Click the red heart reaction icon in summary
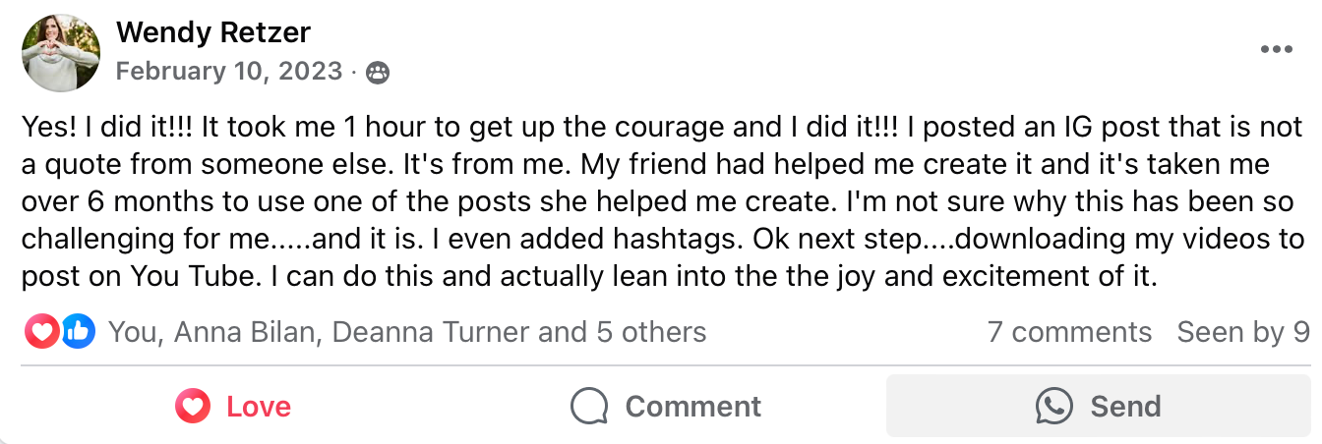Screen dimensions: 1322x444 [41, 333]
